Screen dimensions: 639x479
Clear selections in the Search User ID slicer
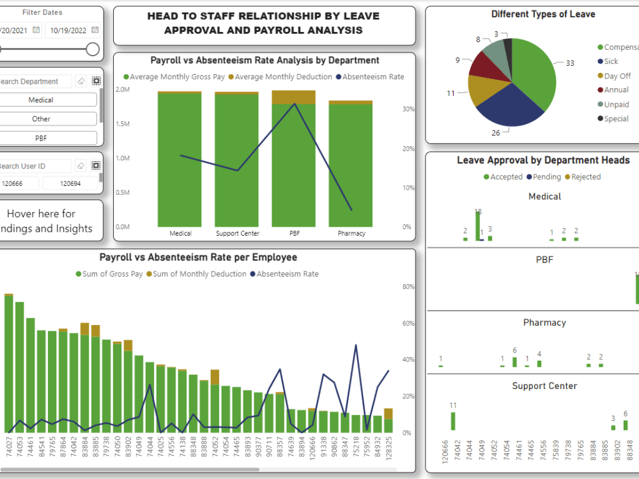tap(82, 165)
